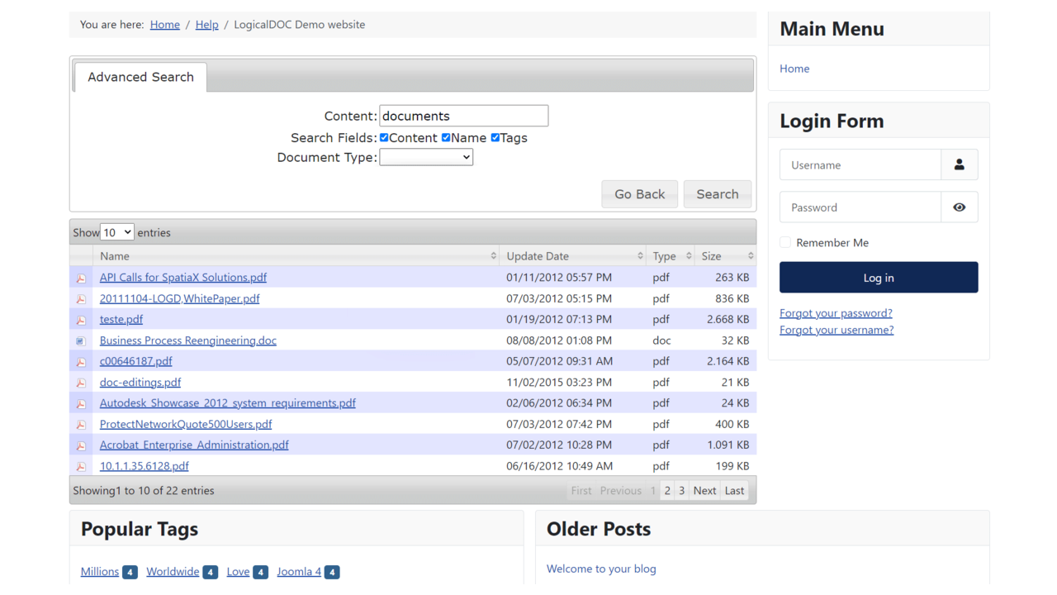Viewport: 1057px width, 595px height.
Task: Click the username person icon in Login Form
Action: [x=959, y=164]
